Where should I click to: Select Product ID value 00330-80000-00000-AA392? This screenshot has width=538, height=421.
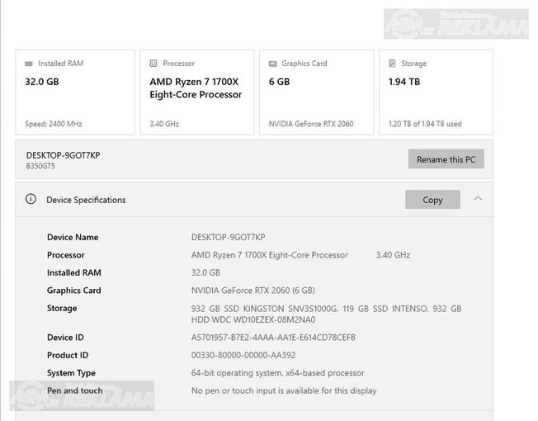[243, 355]
